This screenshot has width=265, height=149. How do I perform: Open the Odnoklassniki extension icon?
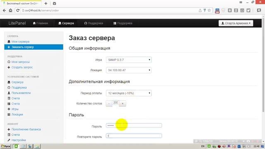coord(236,10)
